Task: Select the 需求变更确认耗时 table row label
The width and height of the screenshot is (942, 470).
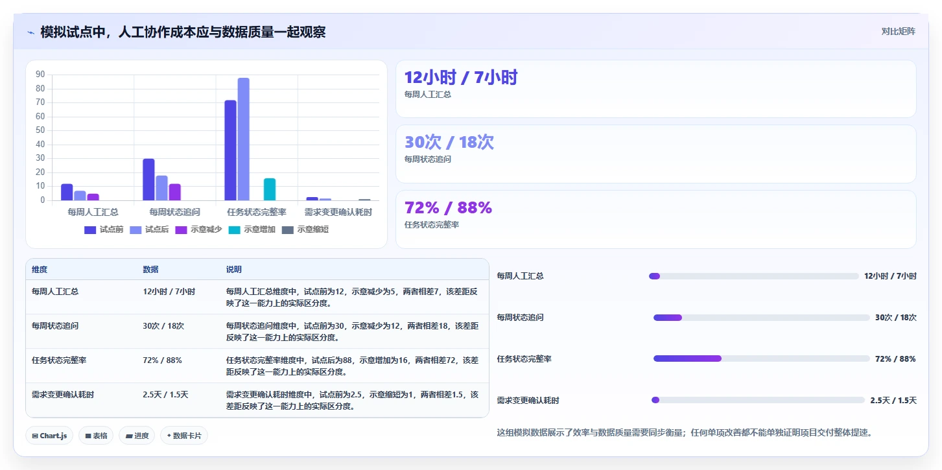Action: pyautogui.click(x=63, y=394)
